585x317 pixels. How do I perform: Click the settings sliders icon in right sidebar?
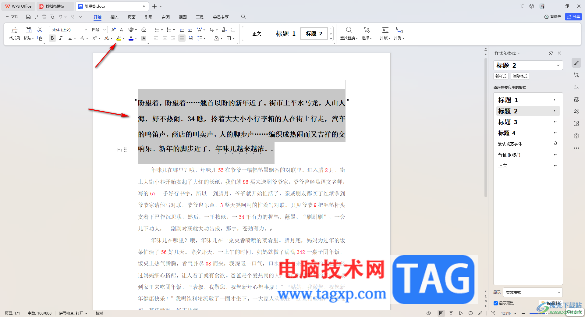coord(576,87)
